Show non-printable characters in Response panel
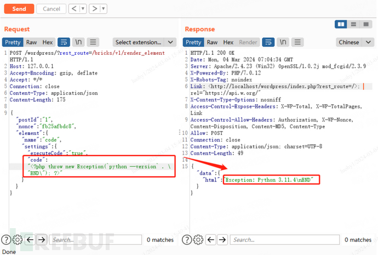 coord(283,42)
